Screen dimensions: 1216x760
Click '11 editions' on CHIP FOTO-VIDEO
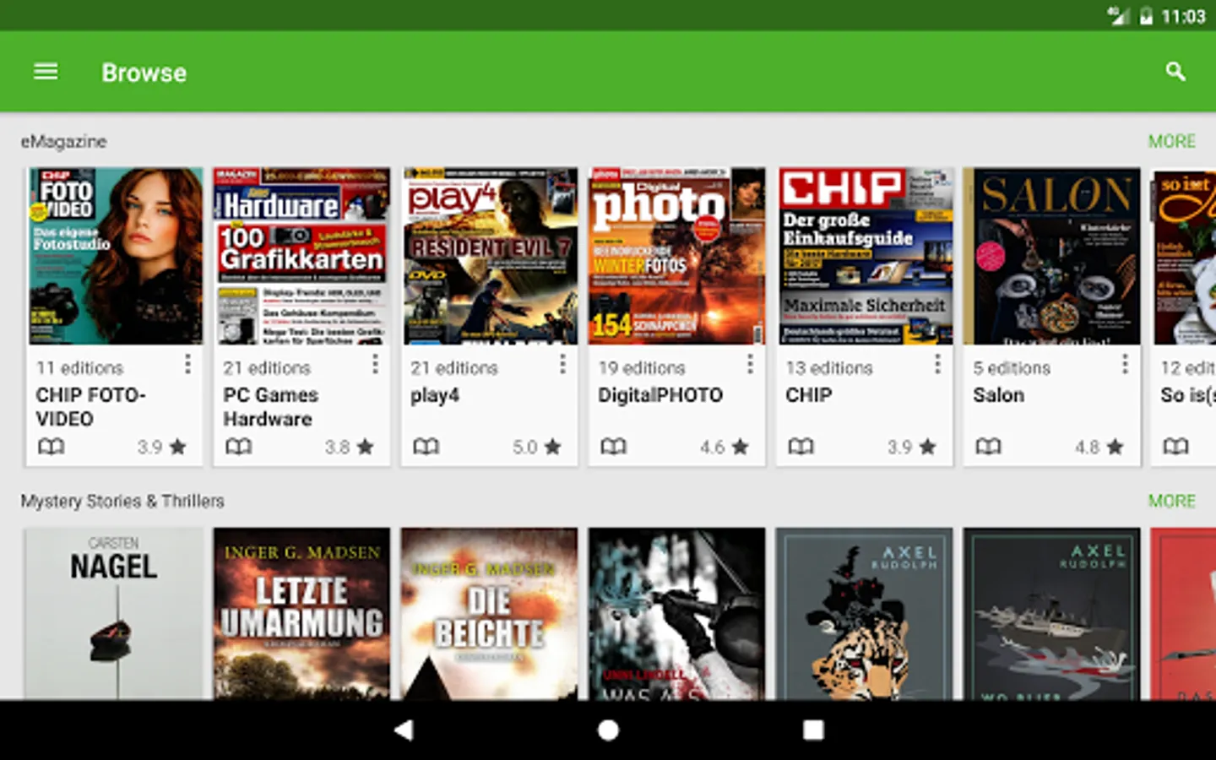(x=79, y=368)
